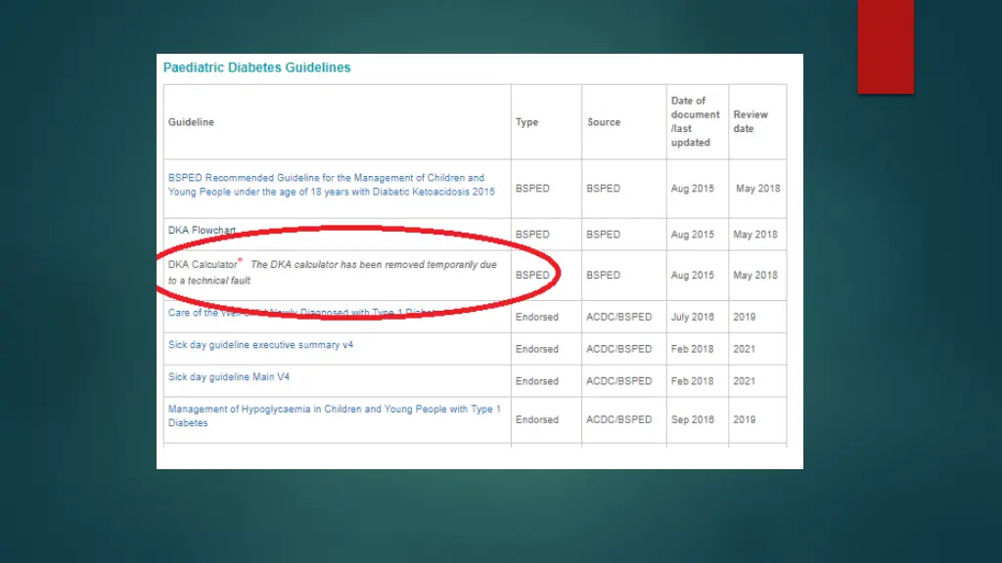
Task: Open Management of Hypoglycaemia guideline link
Action: coord(335,415)
